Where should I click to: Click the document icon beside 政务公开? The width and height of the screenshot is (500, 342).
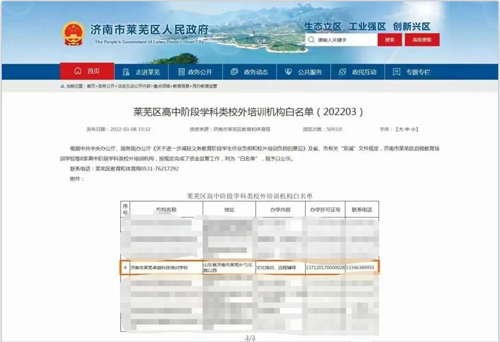180,72
